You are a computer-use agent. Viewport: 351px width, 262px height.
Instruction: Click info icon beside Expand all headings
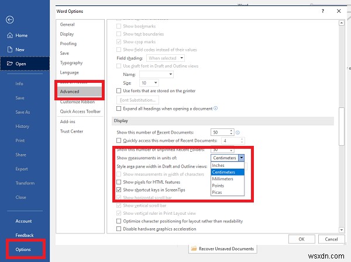pos(215,109)
